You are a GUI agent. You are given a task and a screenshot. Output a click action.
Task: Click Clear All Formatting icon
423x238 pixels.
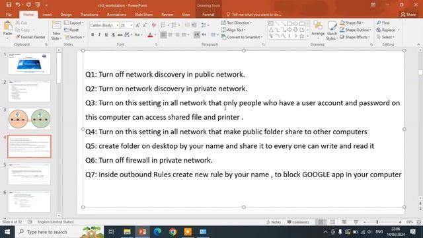(154, 25)
